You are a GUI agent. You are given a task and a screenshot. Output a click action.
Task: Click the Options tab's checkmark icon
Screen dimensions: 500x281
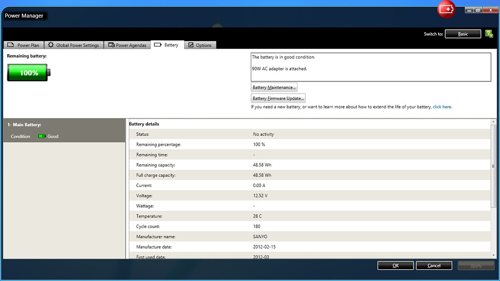click(x=191, y=45)
